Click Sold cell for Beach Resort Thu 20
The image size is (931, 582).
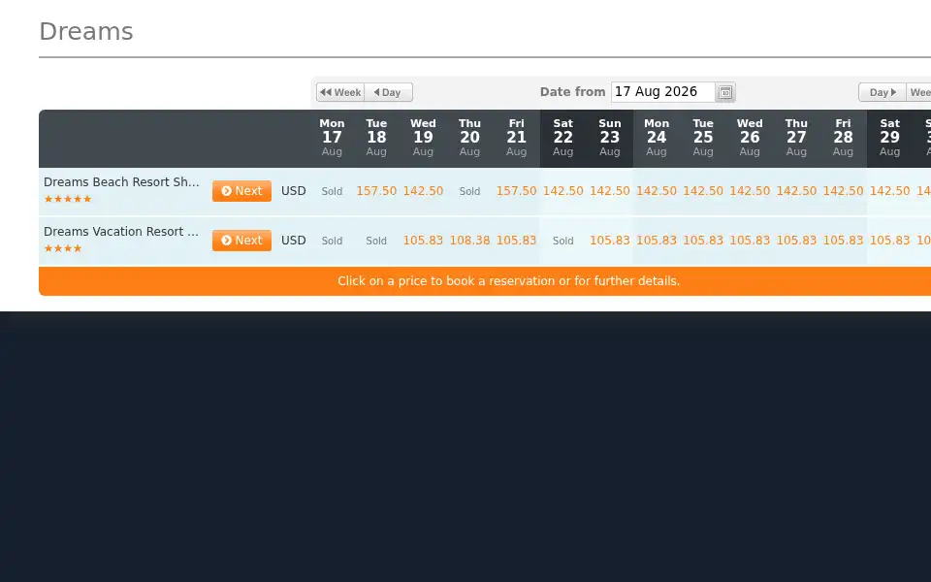pos(469,191)
